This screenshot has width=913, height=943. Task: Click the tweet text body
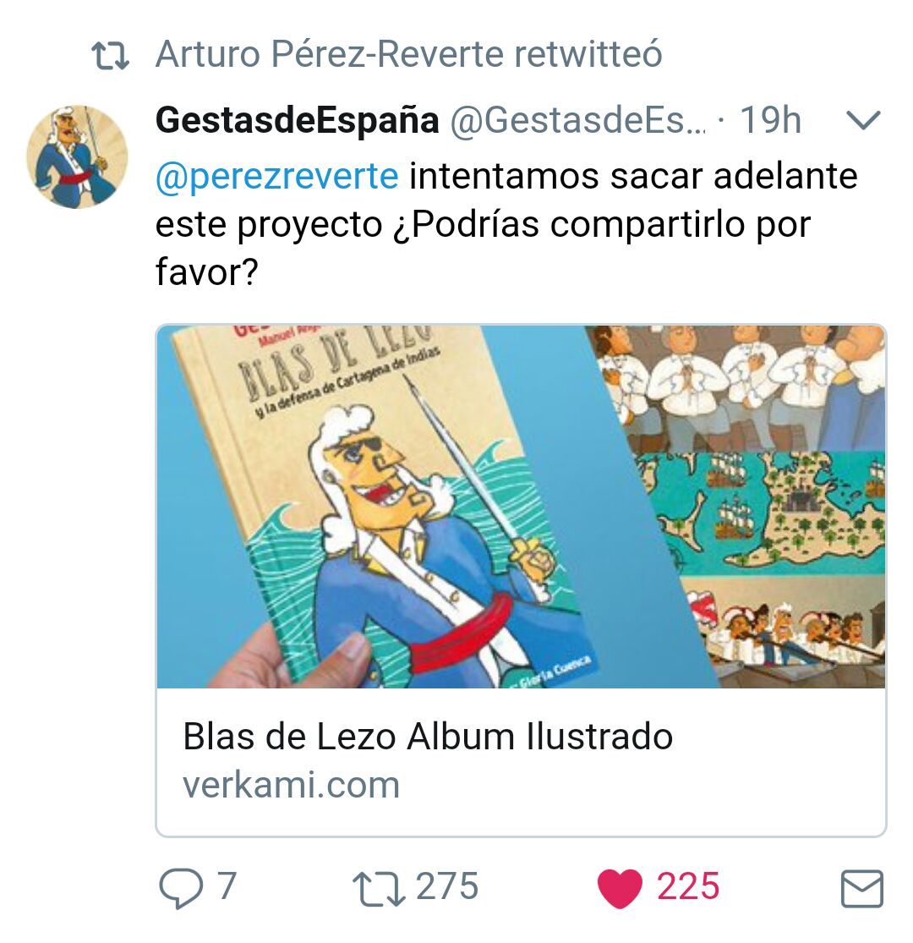[506, 224]
